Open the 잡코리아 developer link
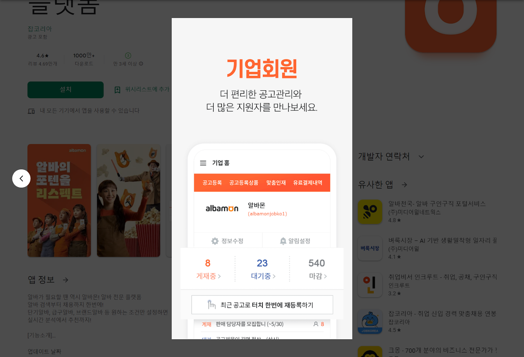The width and height of the screenshot is (524, 357). (40, 29)
